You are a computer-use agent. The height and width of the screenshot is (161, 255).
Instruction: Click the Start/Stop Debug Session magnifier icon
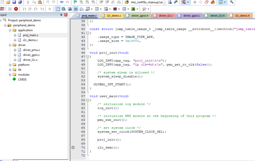pyautogui.click(x=184, y=2)
